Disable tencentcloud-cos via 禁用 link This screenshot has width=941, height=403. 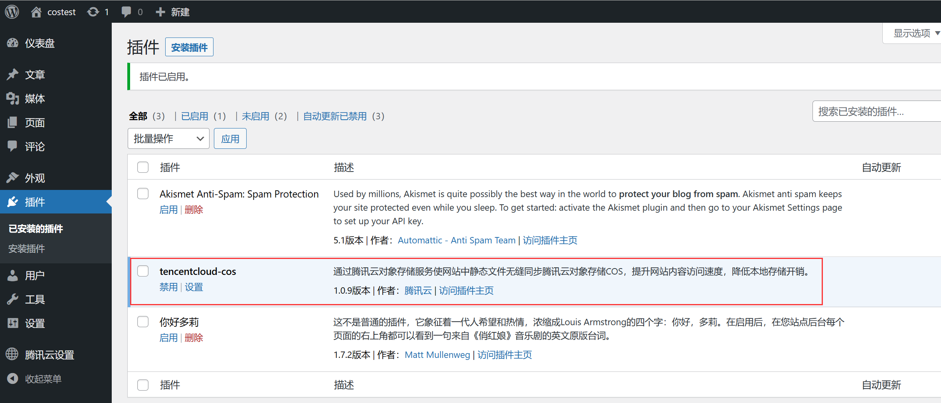coord(168,287)
